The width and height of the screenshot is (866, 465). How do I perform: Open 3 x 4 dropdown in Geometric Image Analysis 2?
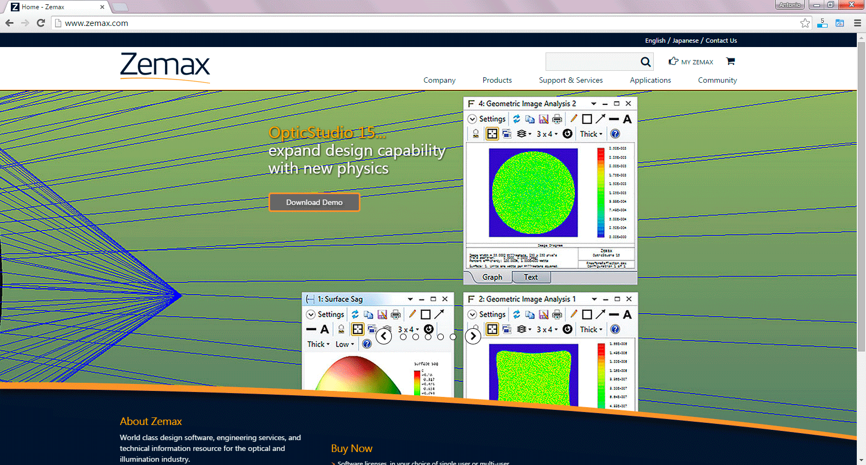(x=547, y=134)
